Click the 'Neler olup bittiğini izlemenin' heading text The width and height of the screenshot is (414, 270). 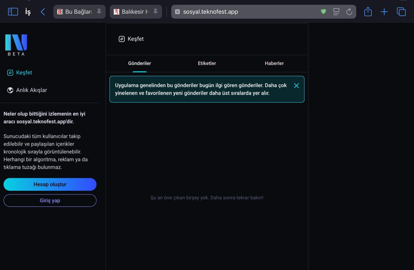point(44,118)
